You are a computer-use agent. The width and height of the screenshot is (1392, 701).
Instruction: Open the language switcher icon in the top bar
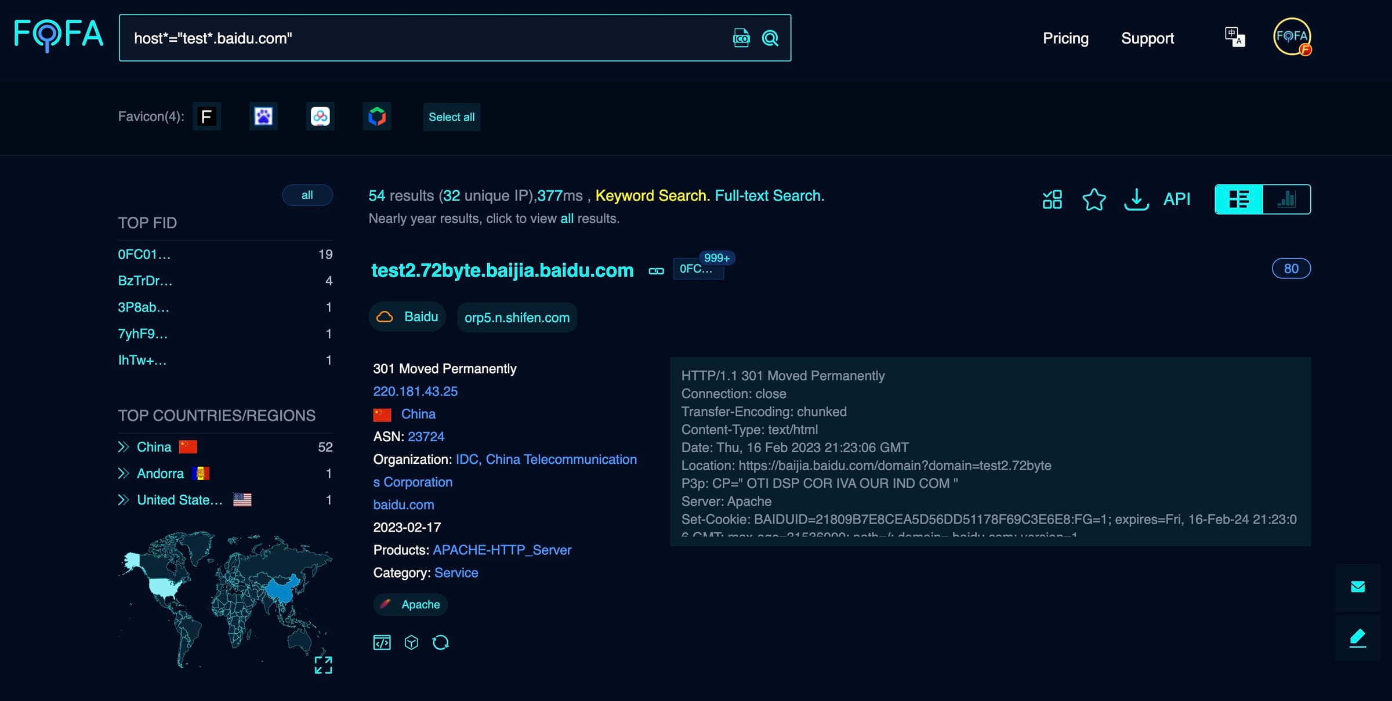pos(1234,37)
